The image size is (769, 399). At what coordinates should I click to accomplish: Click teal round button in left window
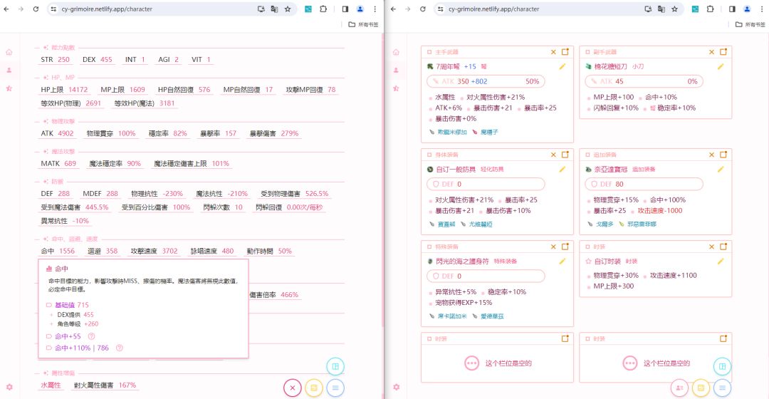(335, 366)
